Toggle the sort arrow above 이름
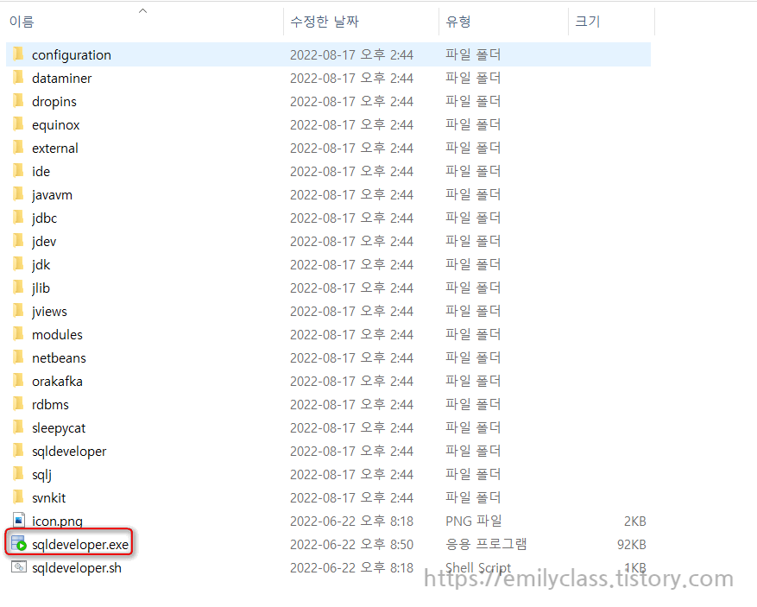Screen dimensions: 757x607 click(142, 10)
